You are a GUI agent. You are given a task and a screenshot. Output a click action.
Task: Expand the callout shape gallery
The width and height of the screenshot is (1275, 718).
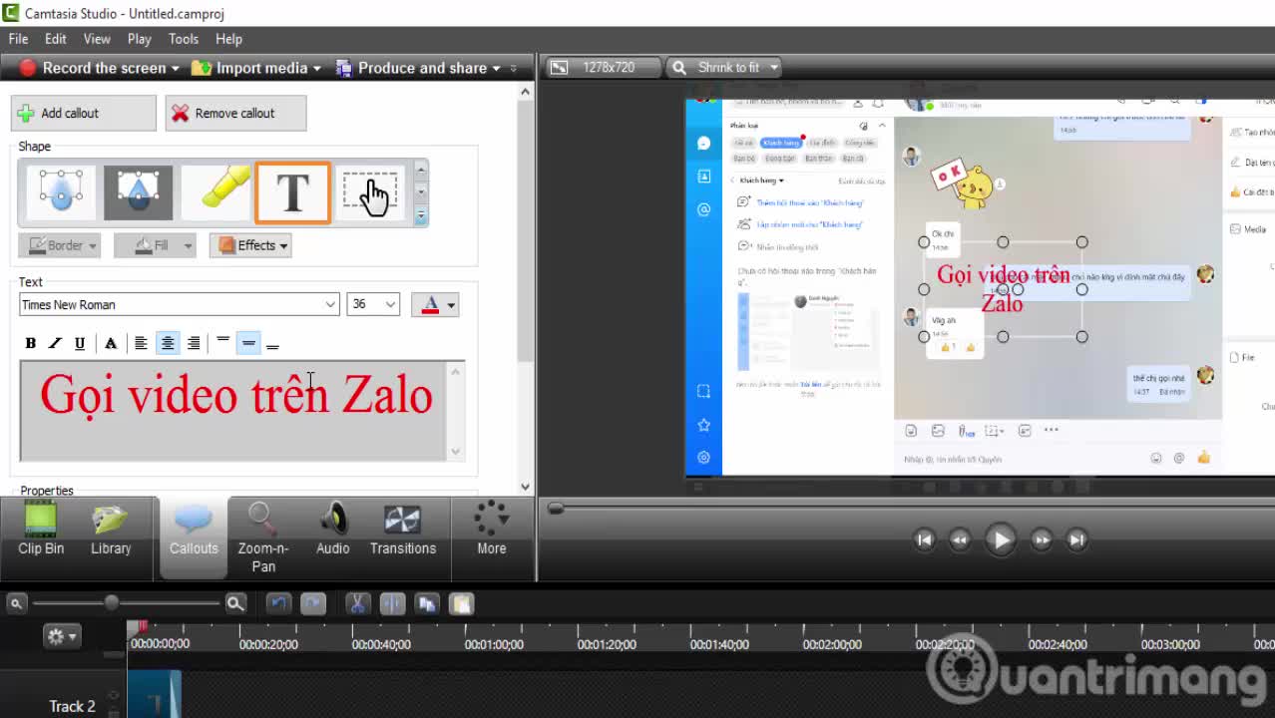point(421,215)
